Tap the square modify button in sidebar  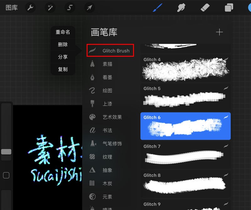(x=6, y=175)
